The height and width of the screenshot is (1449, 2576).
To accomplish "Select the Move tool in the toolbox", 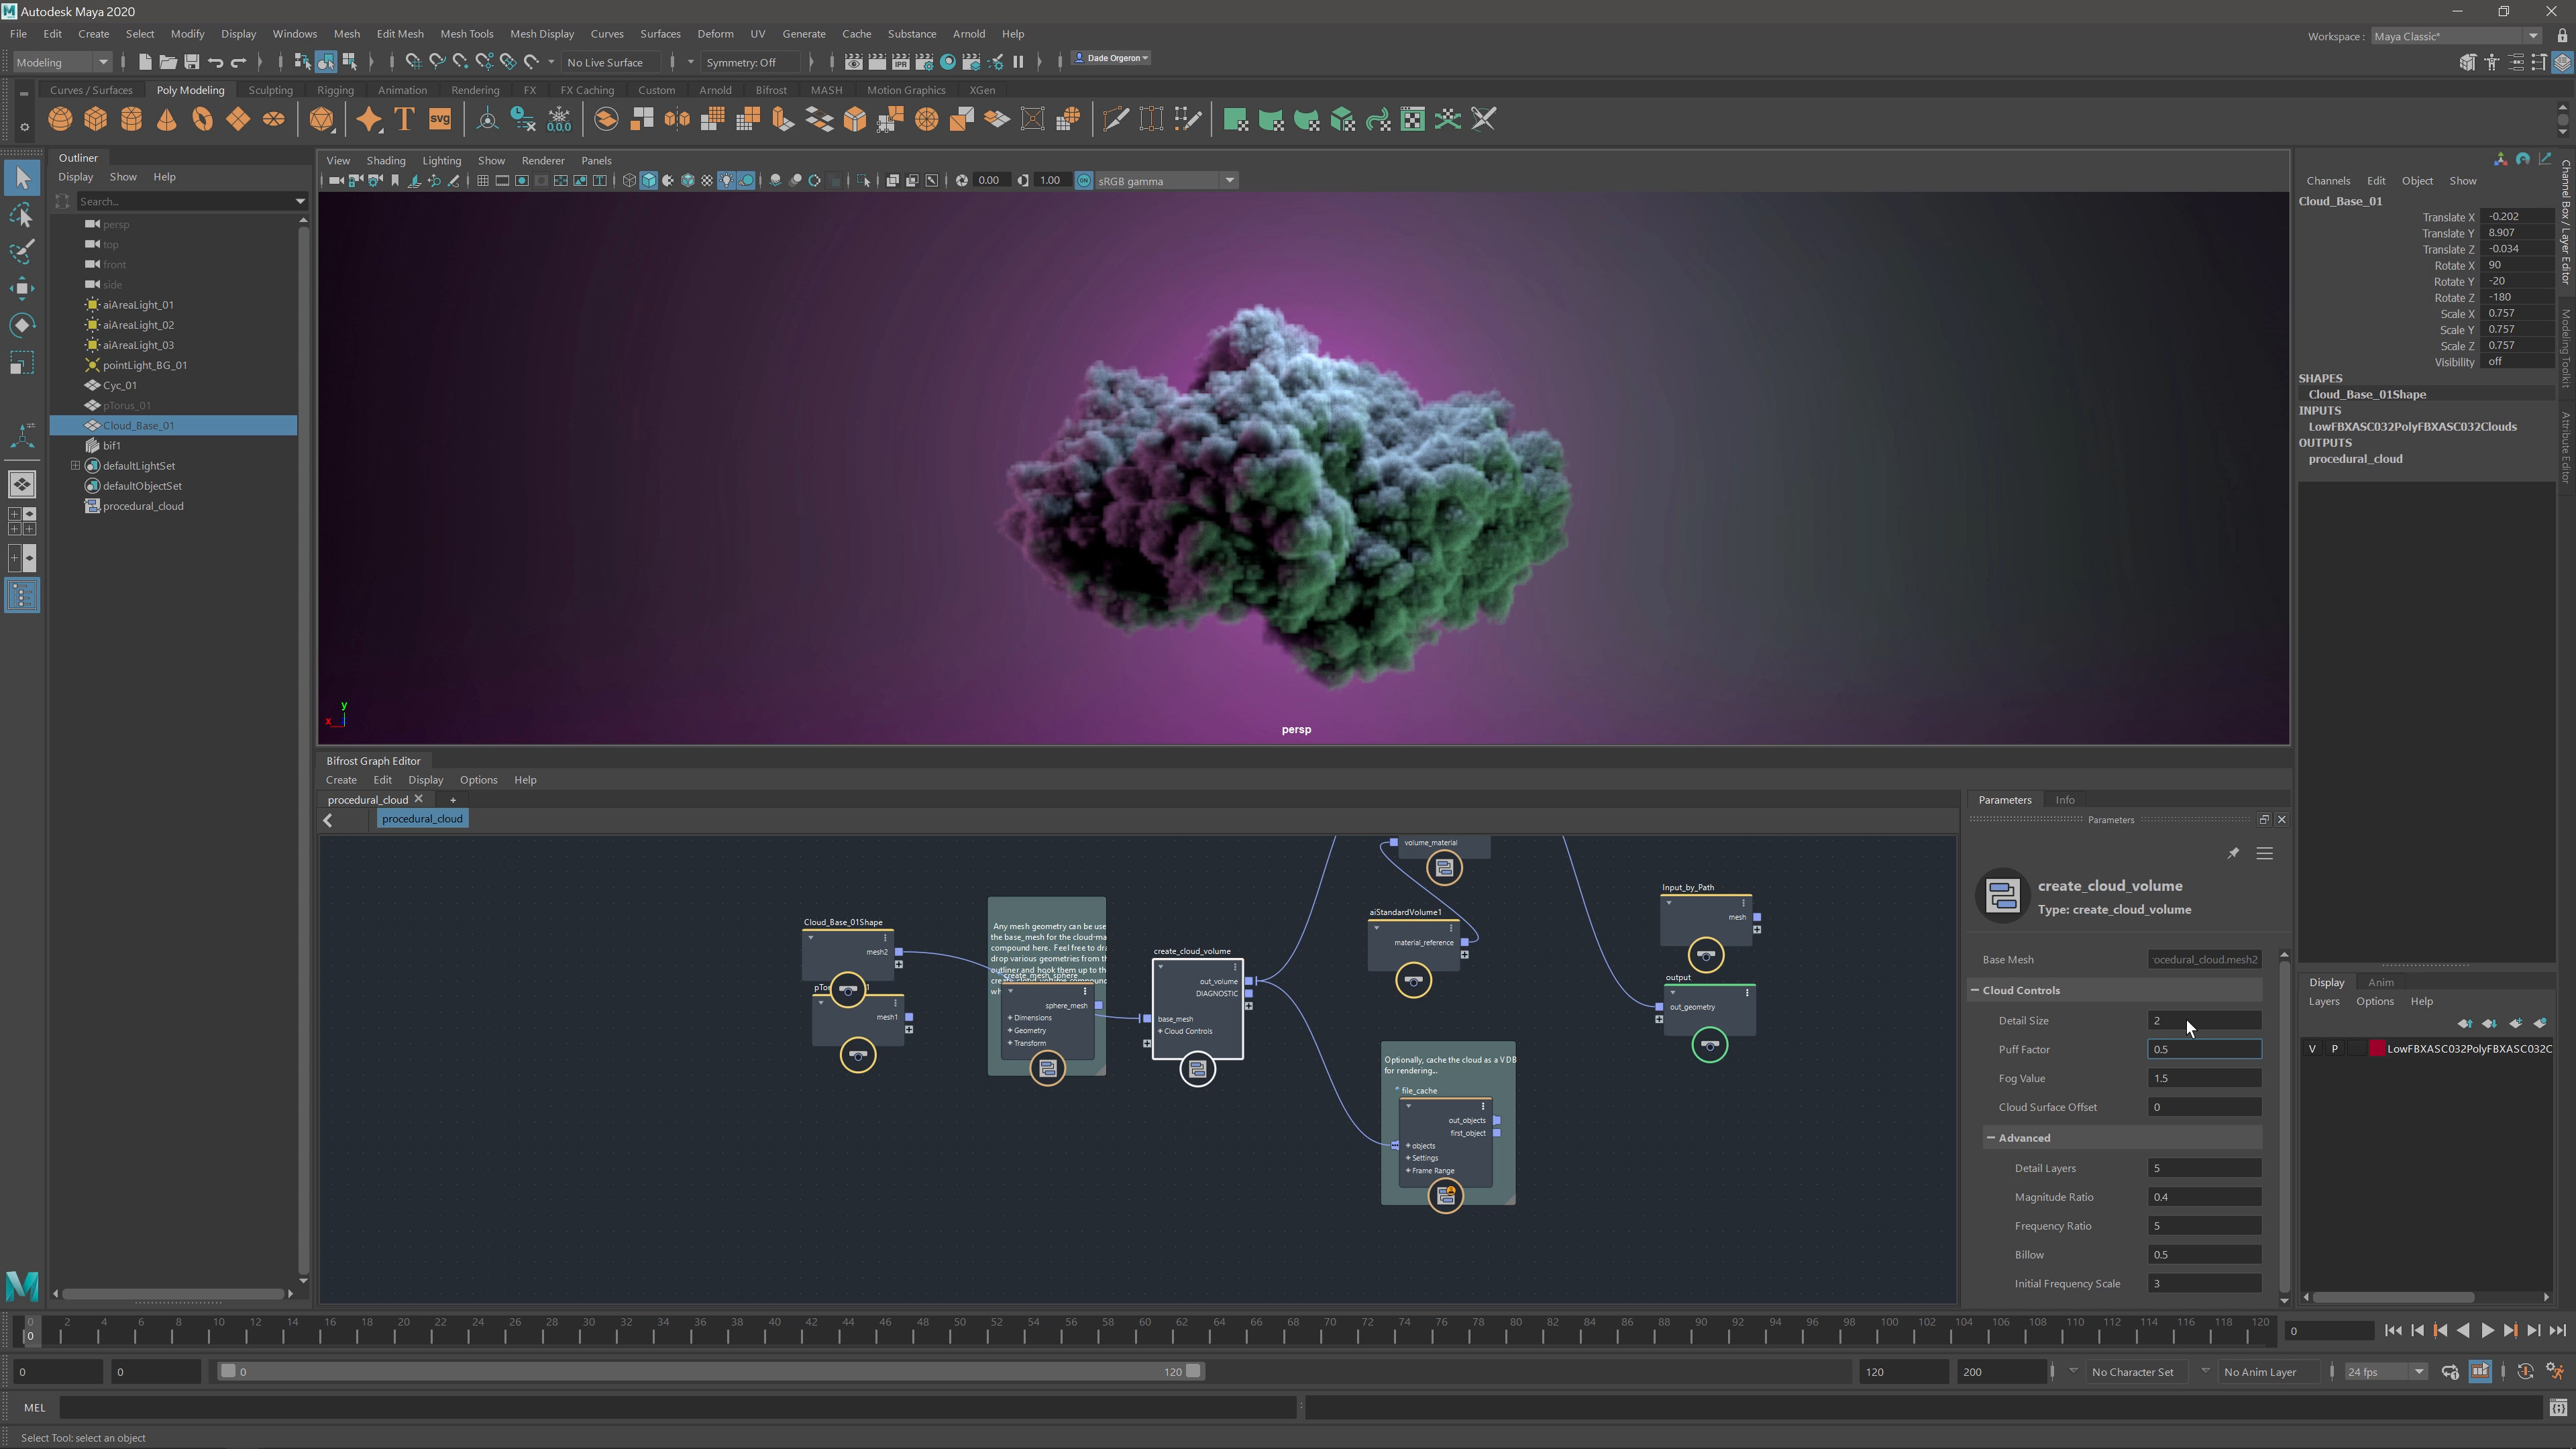I will pyautogui.click(x=22, y=288).
